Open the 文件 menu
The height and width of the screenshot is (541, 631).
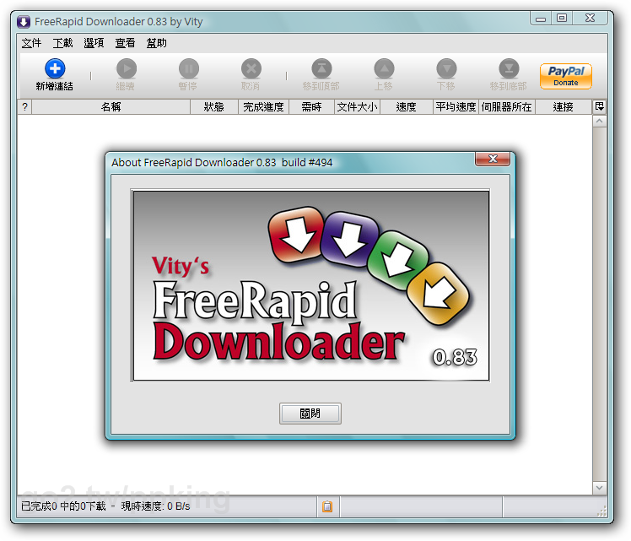pyautogui.click(x=31, y=43)
